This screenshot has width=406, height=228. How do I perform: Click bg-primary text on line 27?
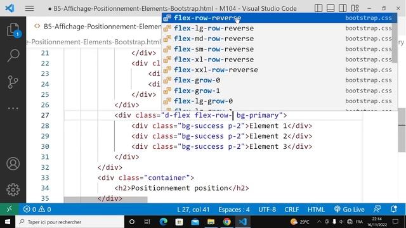(258, 115)
